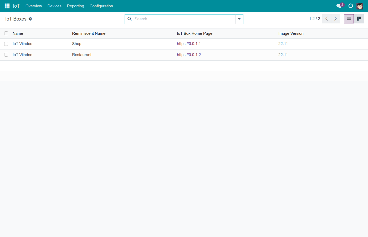Open the IoT Viindoo record for Restaurant
The height and width of the screenshot is (237, 368).
(x=22, y=55)
